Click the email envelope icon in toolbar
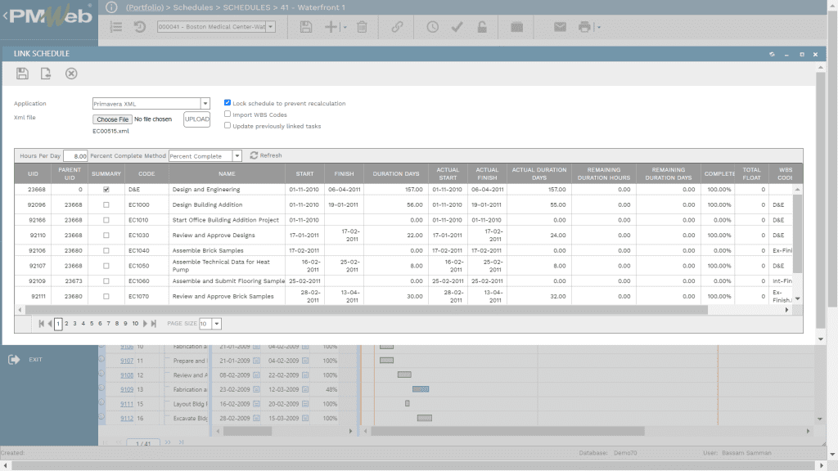Viewport: 838px width, 471px height. point(560,27)
